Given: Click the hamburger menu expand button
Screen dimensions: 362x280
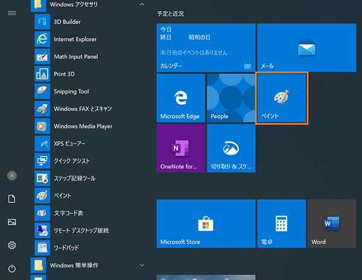Looking at the screenshot, I should [x=12, y=13].
